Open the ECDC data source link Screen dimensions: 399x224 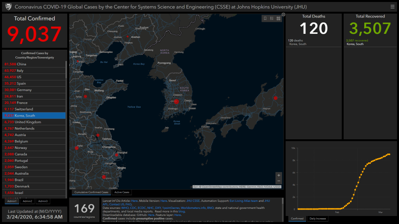142,208
